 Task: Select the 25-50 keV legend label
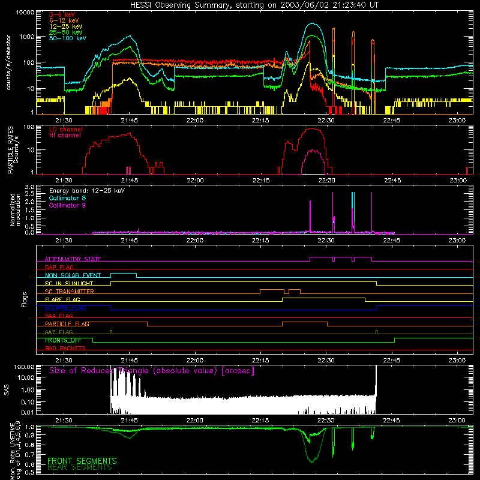(x=66, y=32)
